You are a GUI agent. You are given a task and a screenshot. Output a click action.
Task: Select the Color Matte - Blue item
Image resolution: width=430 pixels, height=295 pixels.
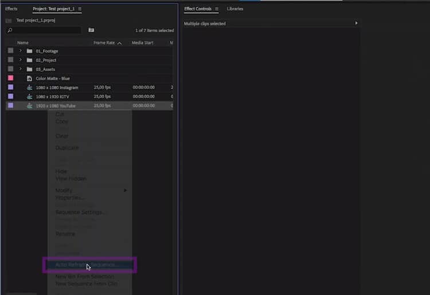click(53, 78)
